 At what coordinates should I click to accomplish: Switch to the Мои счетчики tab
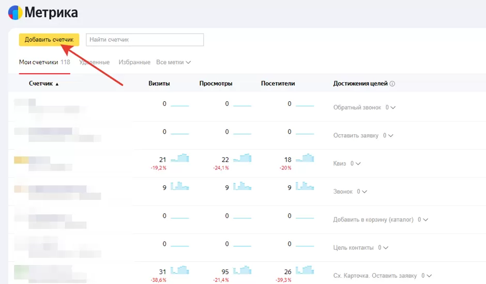coord(38,62)
